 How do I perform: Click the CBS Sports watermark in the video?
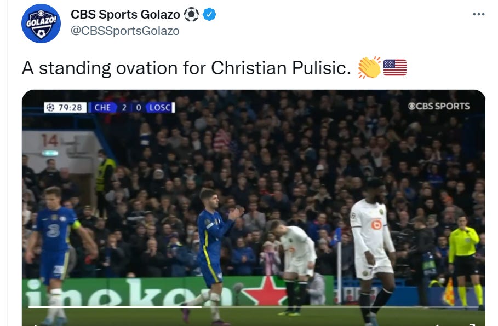(439, 106)
